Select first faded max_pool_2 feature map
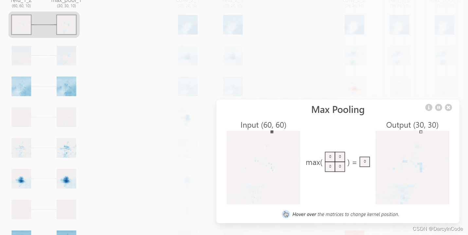Viewport: 468px width, 235px height. pos(444,25)
